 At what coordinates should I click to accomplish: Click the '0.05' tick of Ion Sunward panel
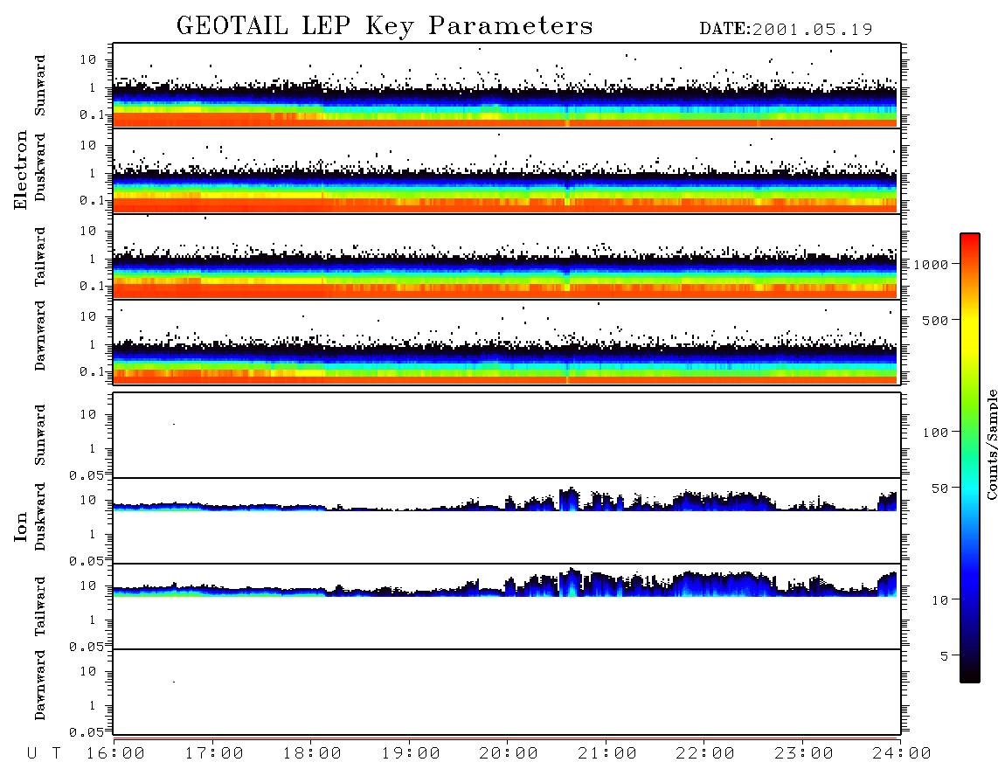click(x=87, y=475)
